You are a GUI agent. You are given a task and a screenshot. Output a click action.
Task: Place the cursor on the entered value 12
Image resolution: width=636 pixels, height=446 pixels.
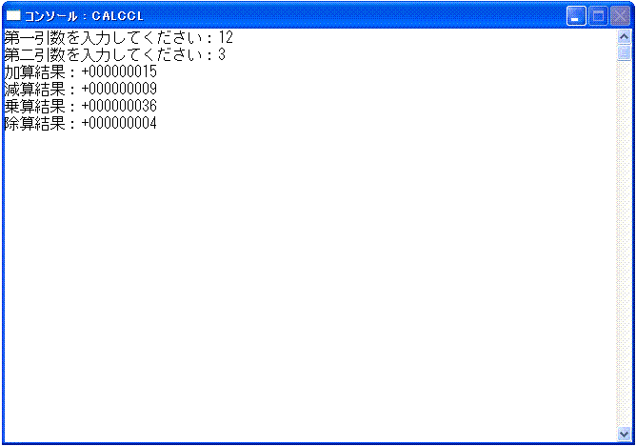[226, 38]
